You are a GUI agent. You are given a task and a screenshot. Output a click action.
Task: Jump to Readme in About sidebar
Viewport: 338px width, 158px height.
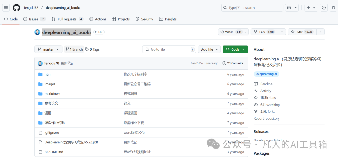[x=263, y=84]
